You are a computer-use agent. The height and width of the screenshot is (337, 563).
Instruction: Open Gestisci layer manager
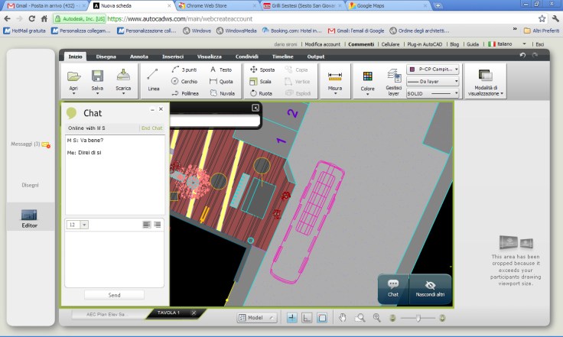(393, 79)
